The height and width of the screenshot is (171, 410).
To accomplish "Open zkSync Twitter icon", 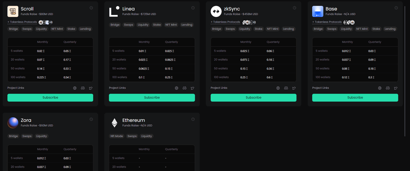I will coord(294,88).
